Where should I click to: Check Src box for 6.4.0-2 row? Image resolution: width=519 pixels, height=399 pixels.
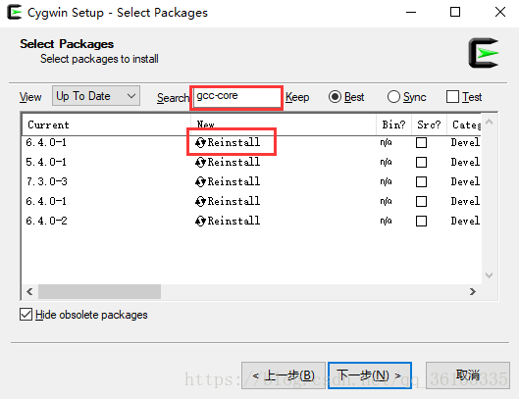[421, 221]
